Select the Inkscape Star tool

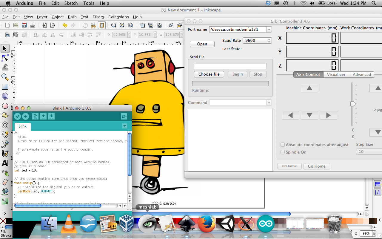coord(5,115)
